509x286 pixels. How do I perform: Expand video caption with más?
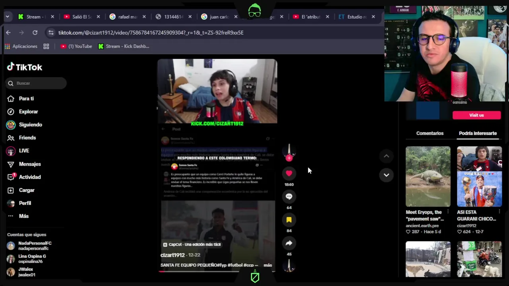pyautogui.click(x=268, y=265)
